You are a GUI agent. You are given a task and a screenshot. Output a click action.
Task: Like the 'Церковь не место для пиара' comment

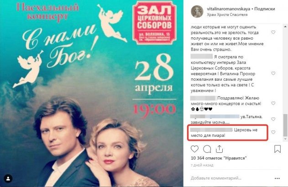pyautogui.click(x=273, y=132)
